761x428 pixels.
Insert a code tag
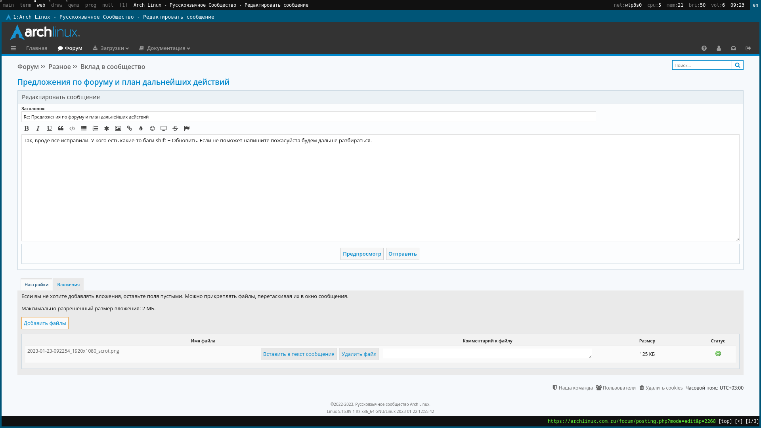pyautogui.click(x=72, y=128)
